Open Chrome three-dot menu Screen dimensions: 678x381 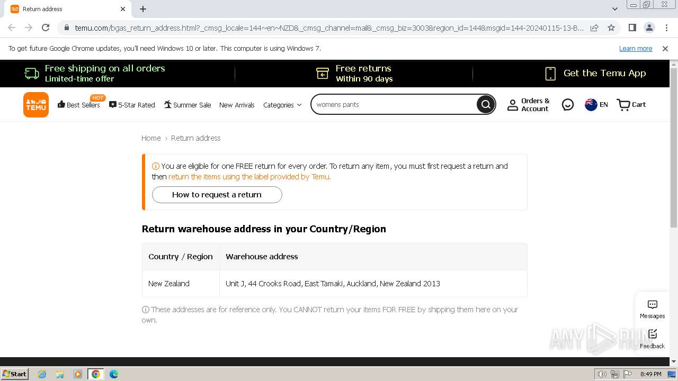coord(666,28)
